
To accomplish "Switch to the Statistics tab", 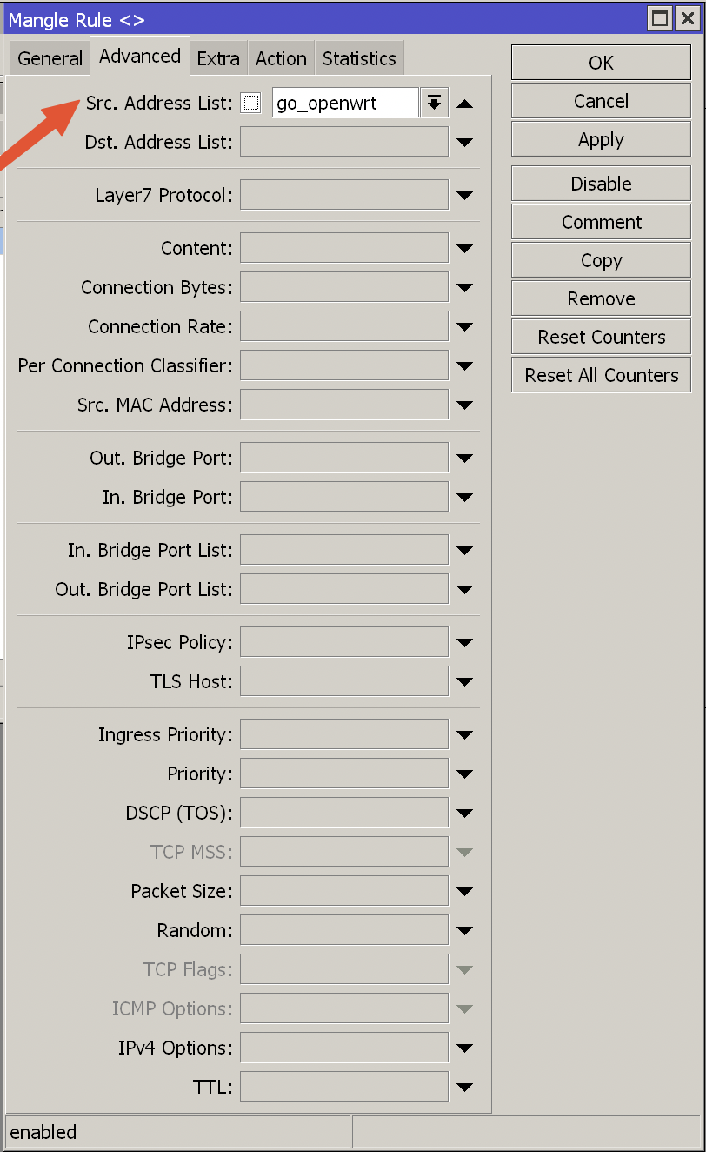I will click(x=359, y=59).
